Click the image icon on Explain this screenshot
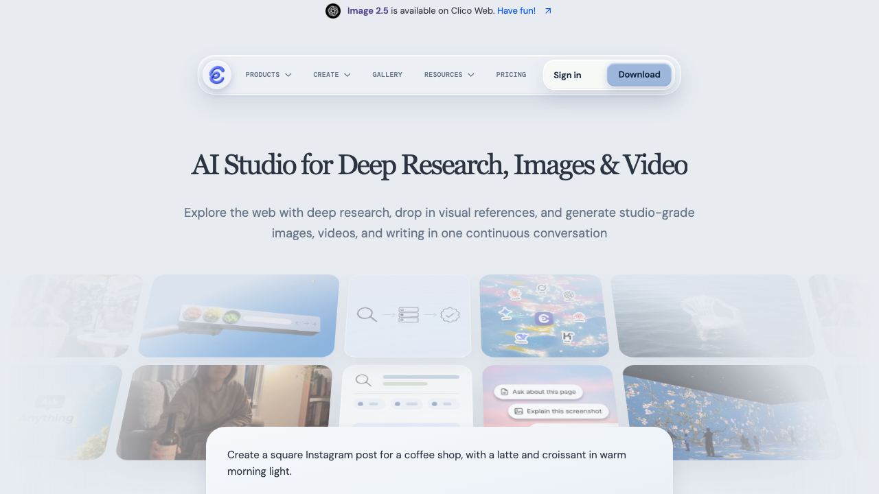 click(x=519, y=411)
